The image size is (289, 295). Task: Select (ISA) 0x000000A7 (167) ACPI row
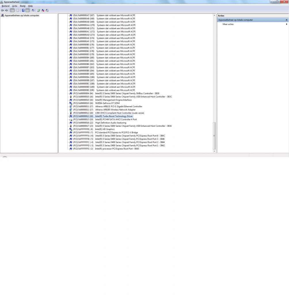point(104,16)
